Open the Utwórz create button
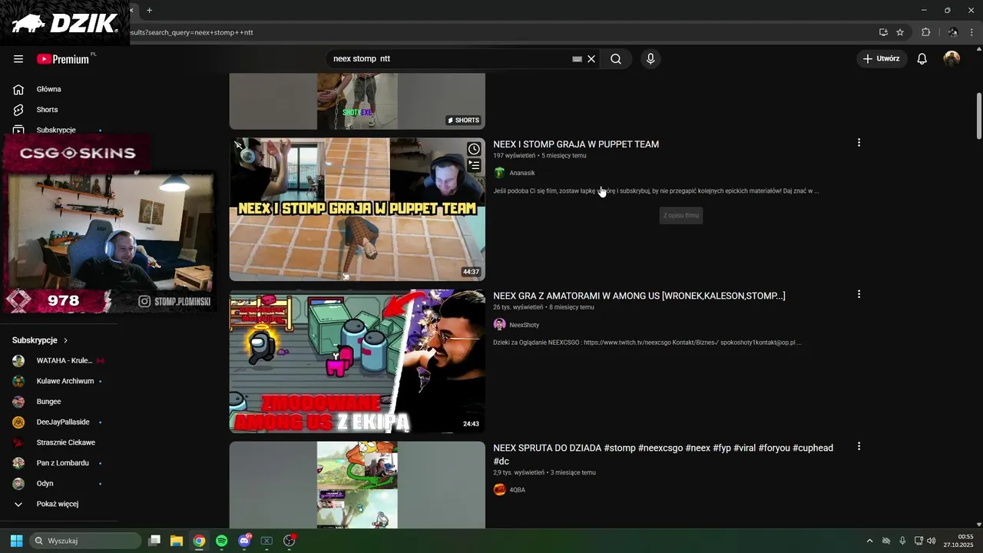This screenshot has height=553, width=983. [882, 59]
